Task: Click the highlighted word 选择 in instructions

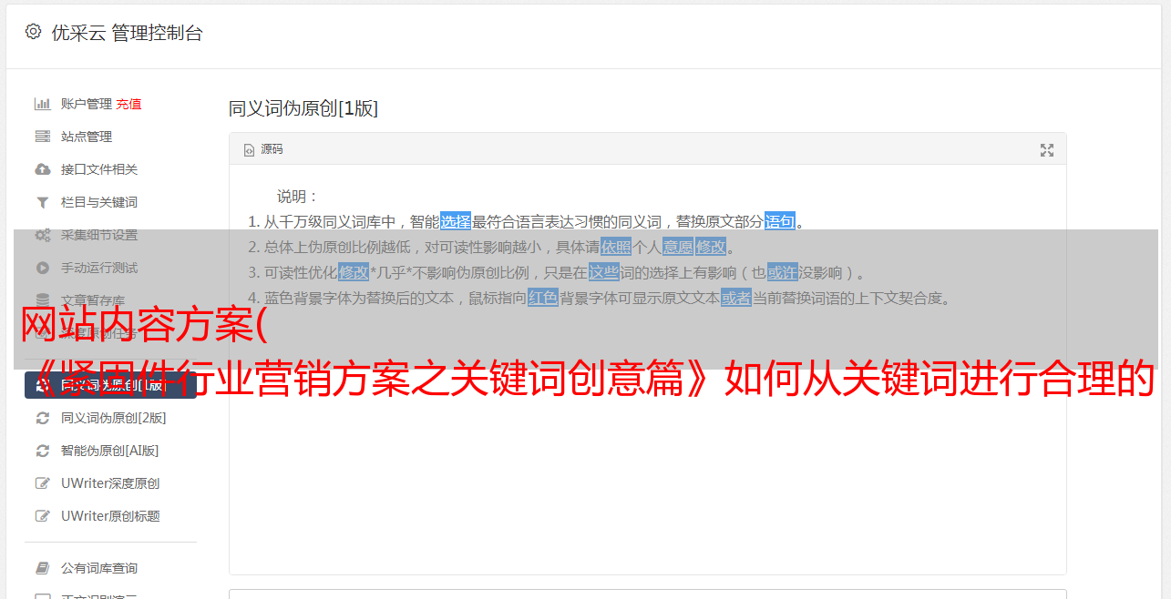Action: pyautogui.click(x=456, y=221)
